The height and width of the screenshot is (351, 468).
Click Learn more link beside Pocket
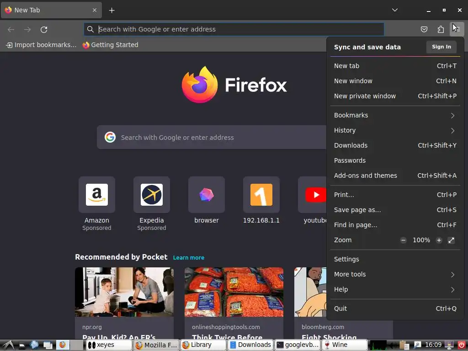coord(189,258)
